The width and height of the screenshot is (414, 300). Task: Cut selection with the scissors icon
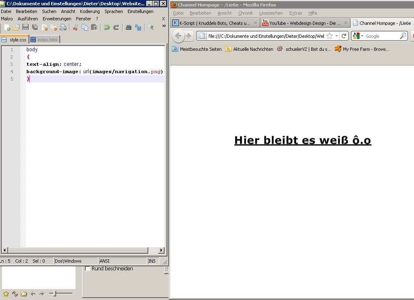pyautogui.click(x=75, y=28)
